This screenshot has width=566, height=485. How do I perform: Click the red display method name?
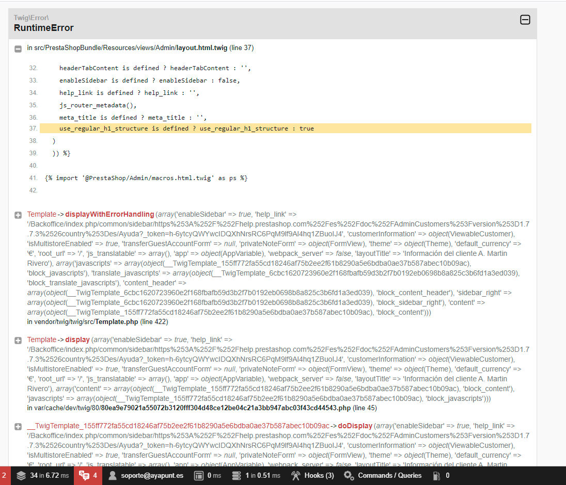77,339
